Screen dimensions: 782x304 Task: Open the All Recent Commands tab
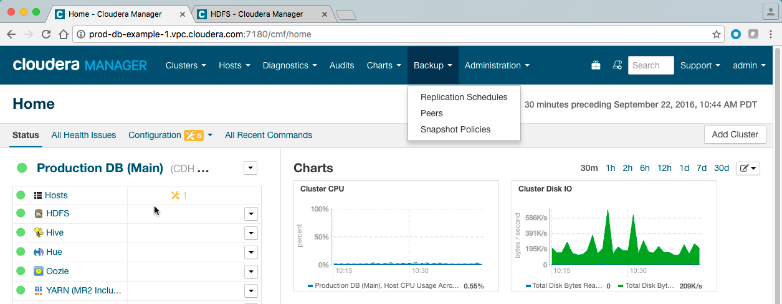click(x=269, y=135)
